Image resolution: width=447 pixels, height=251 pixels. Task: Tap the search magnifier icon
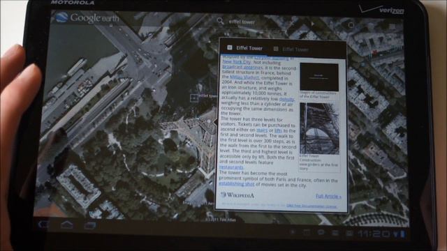pos(220,21)
